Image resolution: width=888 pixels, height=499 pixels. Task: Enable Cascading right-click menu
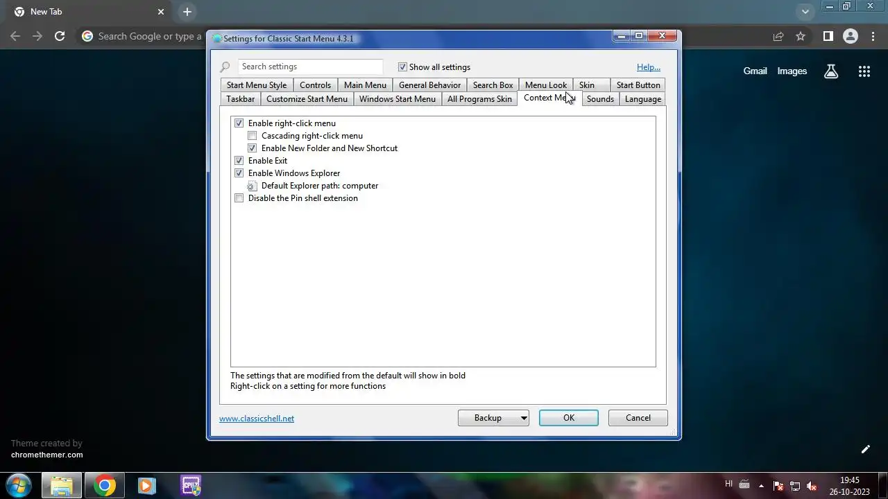pyautogui.click(x=253, y=136)
